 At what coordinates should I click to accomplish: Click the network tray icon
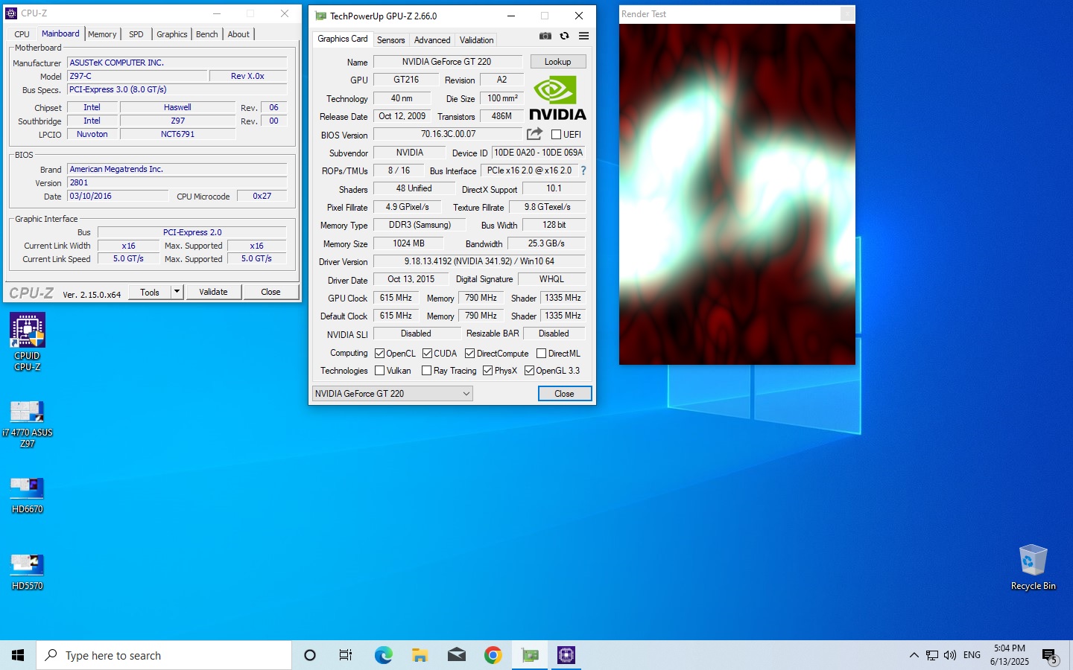(932, 655)
